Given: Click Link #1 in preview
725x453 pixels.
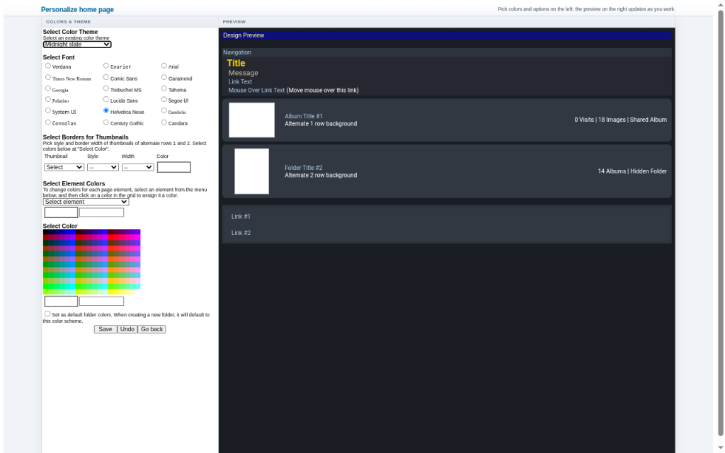Looking at the screenshot, I should 241,217.
